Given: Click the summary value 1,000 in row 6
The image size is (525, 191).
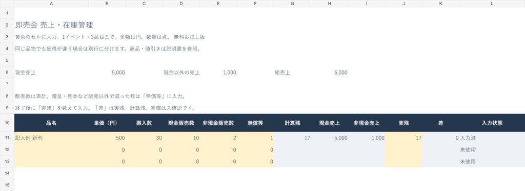Looking at the screenshot, I should click(x=230, y=73).
